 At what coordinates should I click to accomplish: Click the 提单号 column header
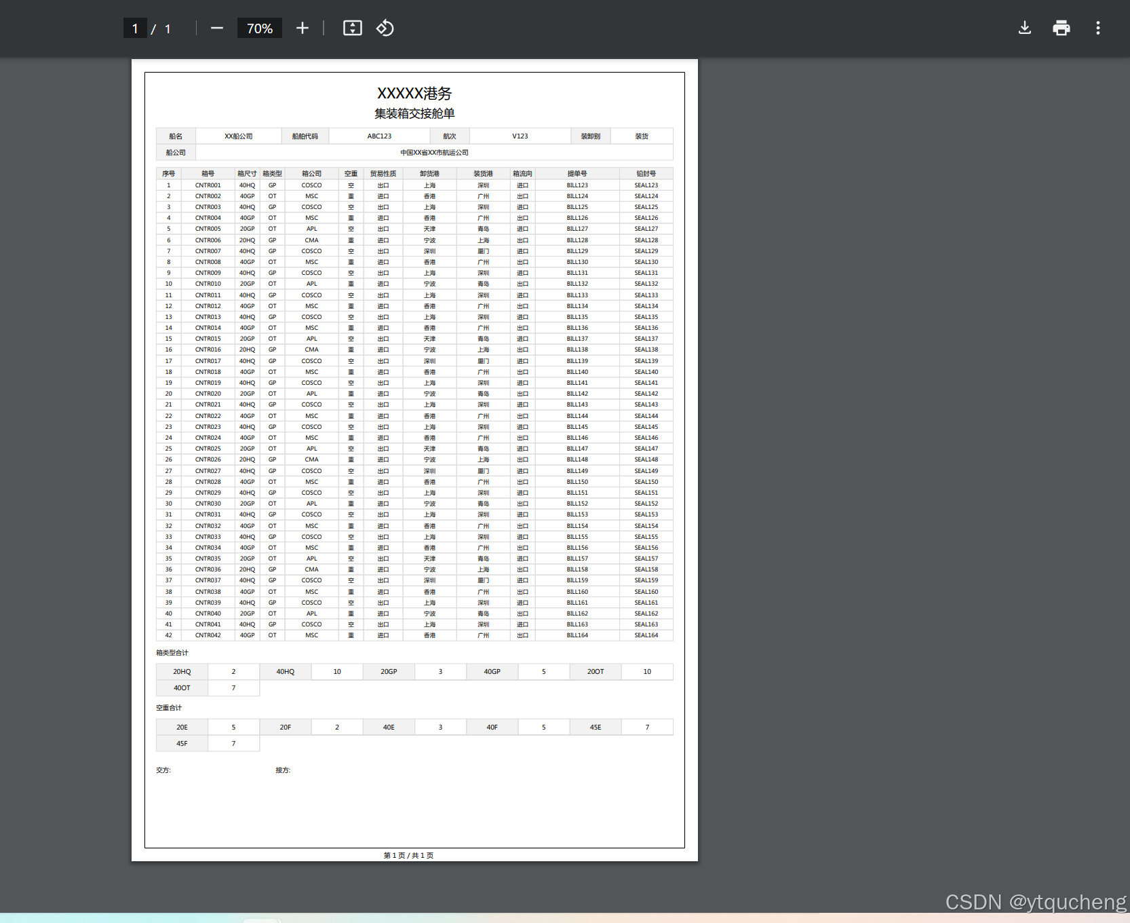click(x=578, y=174)
